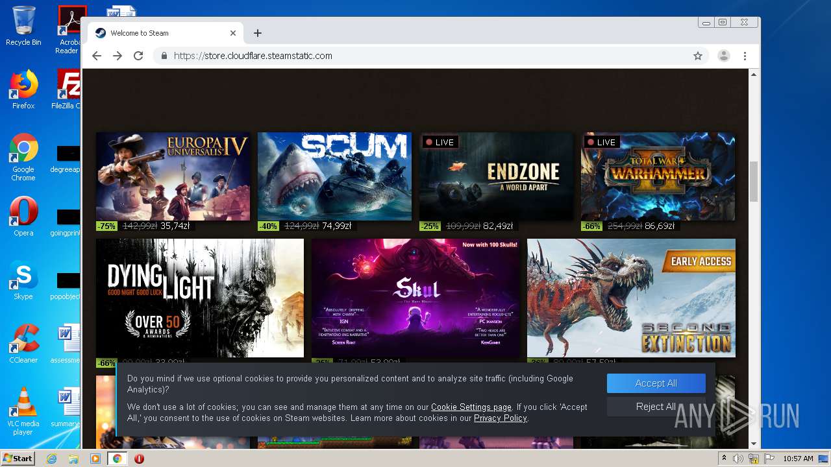Click the address bar URL
The height and width of the screenshot is (467, 831).
[253, 56]
